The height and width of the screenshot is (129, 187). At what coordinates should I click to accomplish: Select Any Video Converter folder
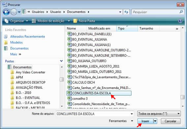pos(30,72)
